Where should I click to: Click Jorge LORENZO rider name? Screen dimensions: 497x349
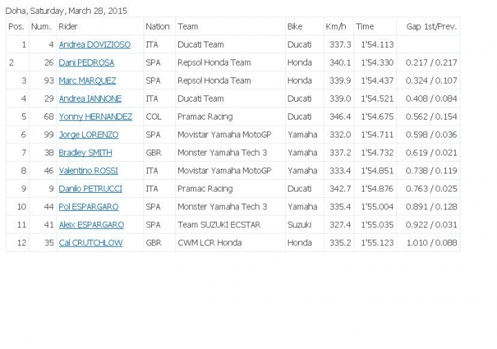click(88, 135)
